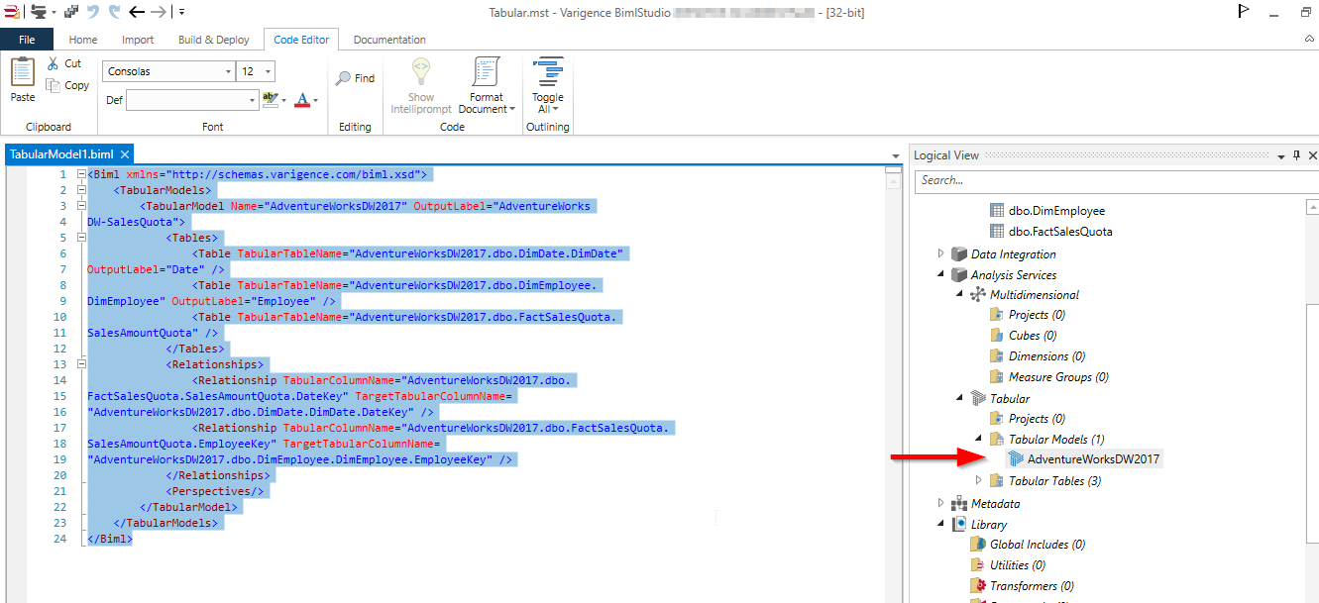The image size is (1319, 603).
Task: Select the dbo.FactSalesQuota table in Logical View
Action: pos(1051,232)
